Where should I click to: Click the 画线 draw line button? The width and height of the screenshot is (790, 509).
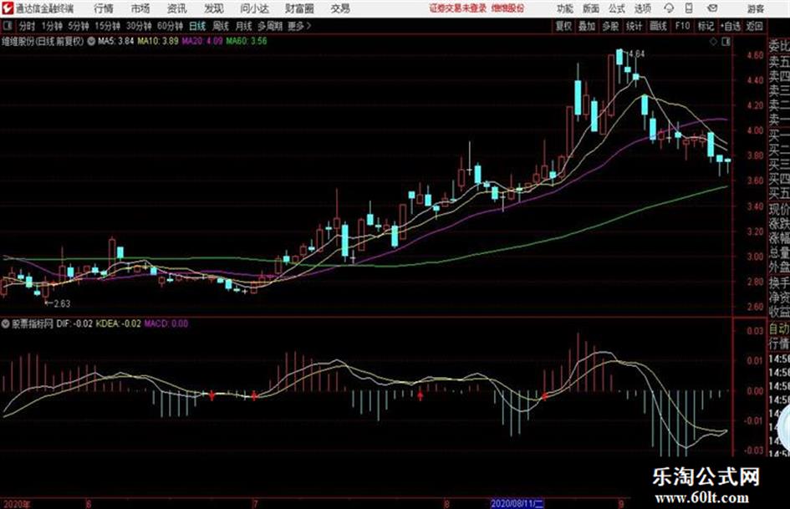(x=659, y=26)
